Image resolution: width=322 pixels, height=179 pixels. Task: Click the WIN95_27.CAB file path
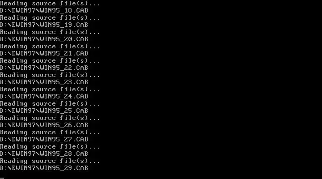click(44, 139)
